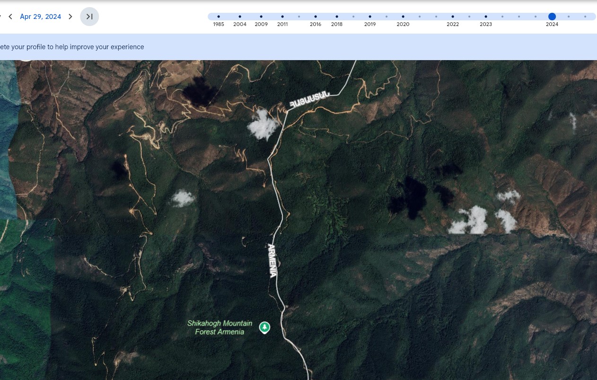Screen dimensions: 597x380
Task: Select the first unlabeled dot after 2024
Action: coord(569,17)
